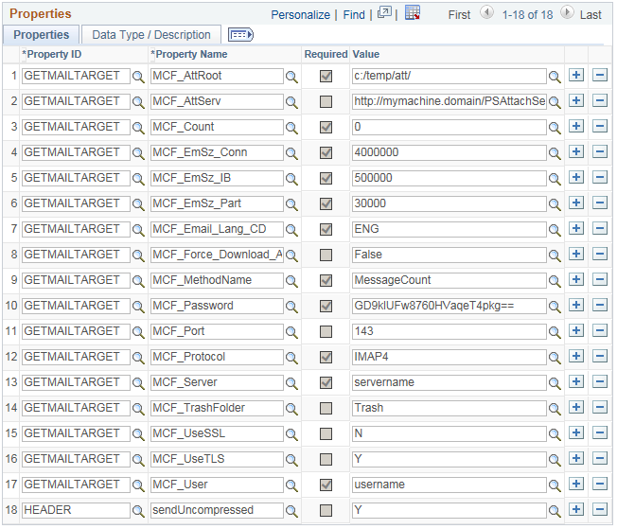Screen dimensions: 617x529
Task: Toggle Required checkbox for MCF_AttServ
Action: (x=326, y=101)
